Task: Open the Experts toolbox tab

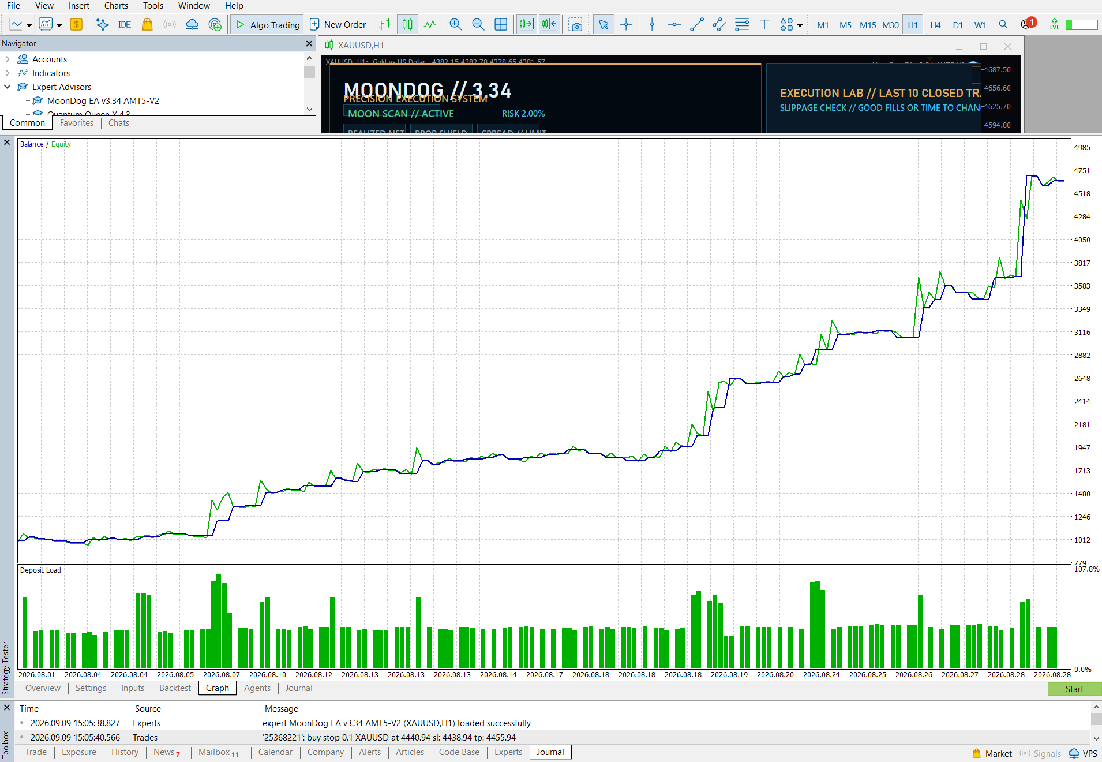Action: [508, 752]
